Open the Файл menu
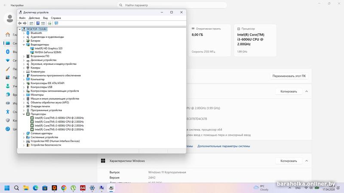344x193 pixels. click(x=22, y=18)
